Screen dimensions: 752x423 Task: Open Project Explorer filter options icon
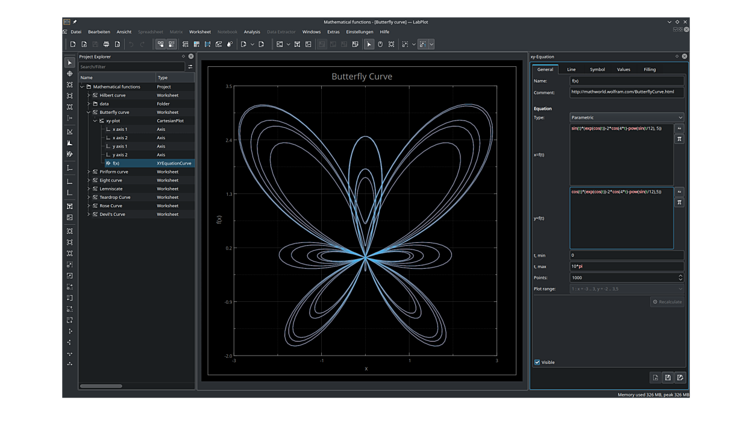(190, 67)
